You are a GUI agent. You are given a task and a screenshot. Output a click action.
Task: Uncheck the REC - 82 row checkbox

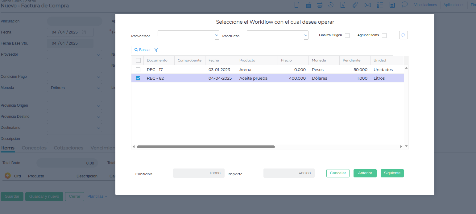pyautogui.click(x=138, y=78)
